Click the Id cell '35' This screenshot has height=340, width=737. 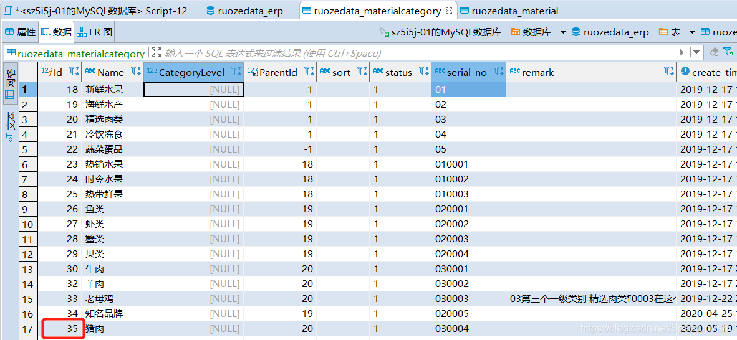pos(60,329)
